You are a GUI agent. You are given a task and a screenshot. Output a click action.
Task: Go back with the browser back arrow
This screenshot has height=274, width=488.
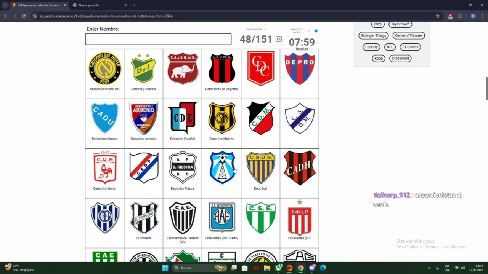[5, 16]
